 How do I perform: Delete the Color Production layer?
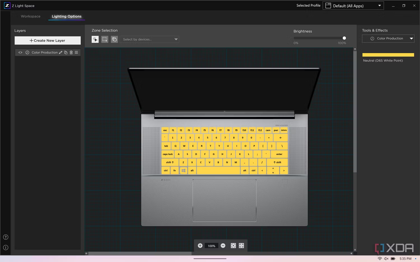71,53
